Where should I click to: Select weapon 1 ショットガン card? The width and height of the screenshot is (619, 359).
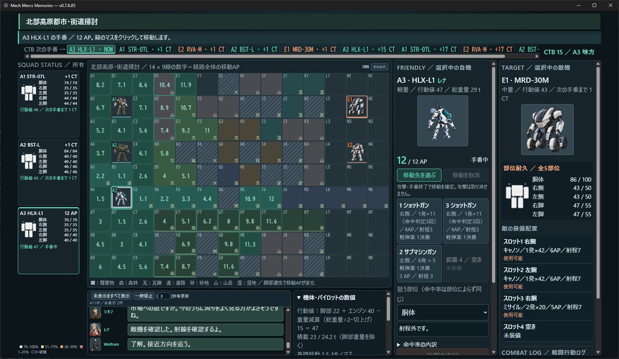[419, 221]
